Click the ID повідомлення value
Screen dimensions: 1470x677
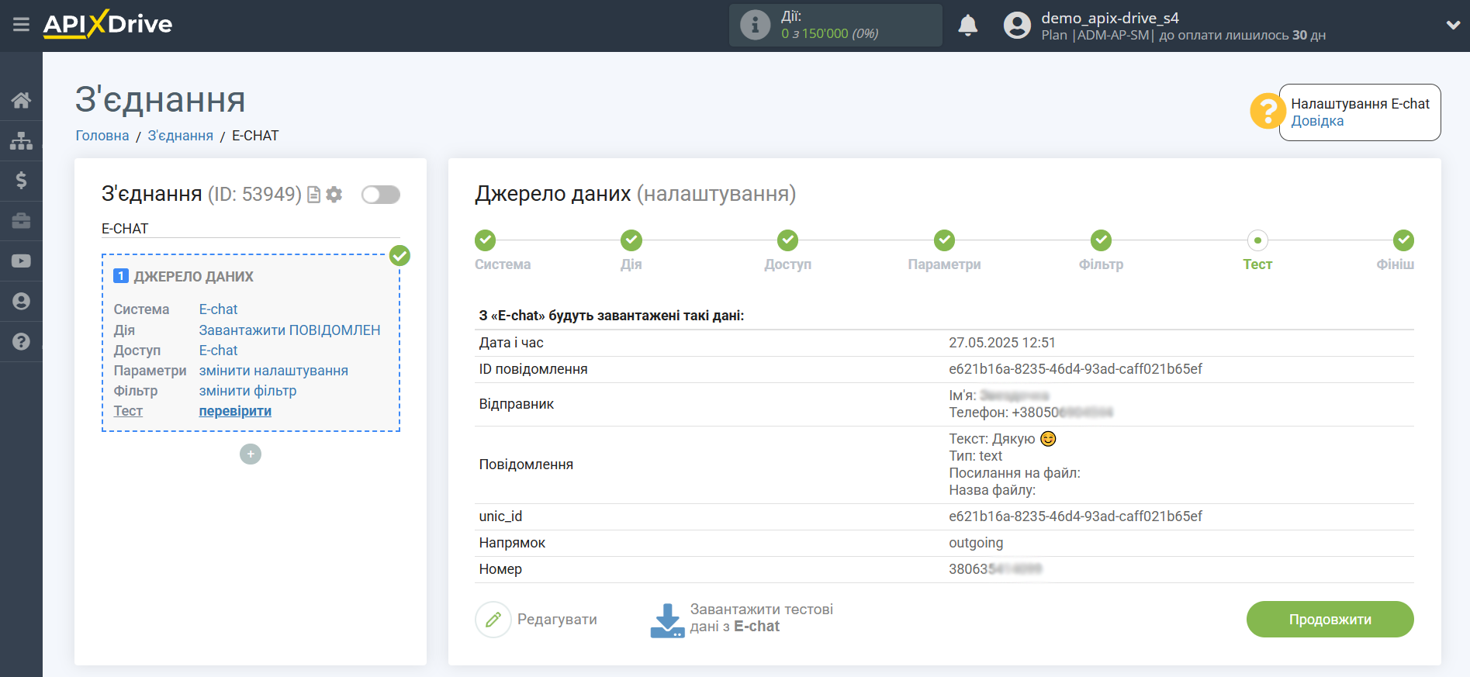pos(1075,369)
